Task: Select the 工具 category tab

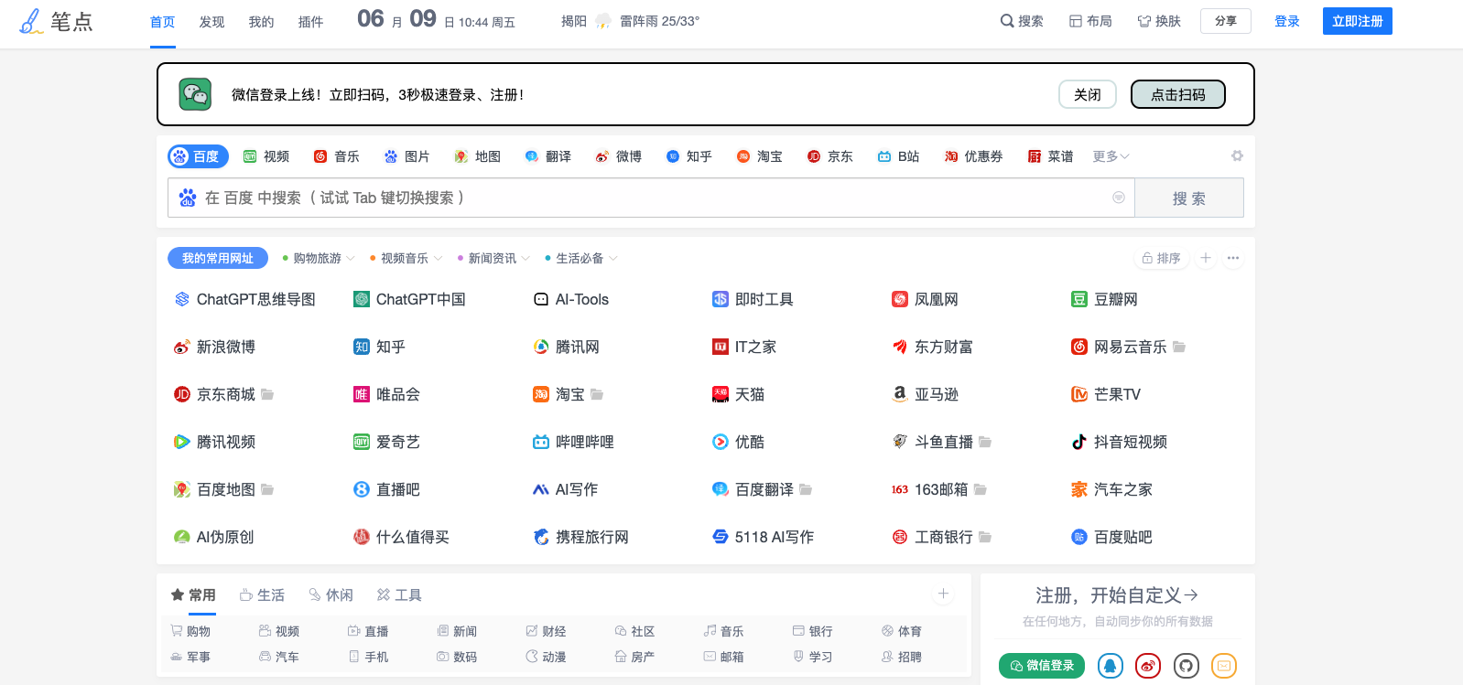Action: (x=399, y=594)
